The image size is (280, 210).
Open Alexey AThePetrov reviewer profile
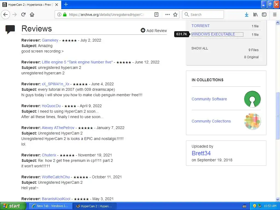(58, 128)
